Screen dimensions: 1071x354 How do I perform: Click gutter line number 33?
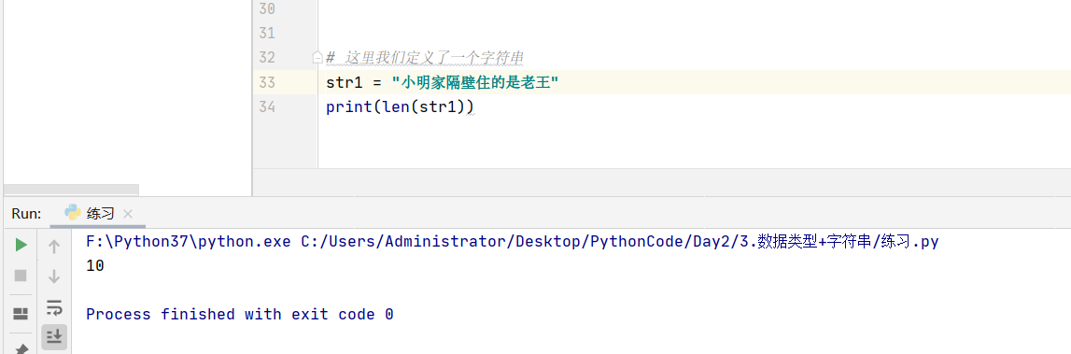[x=267, y=83]
